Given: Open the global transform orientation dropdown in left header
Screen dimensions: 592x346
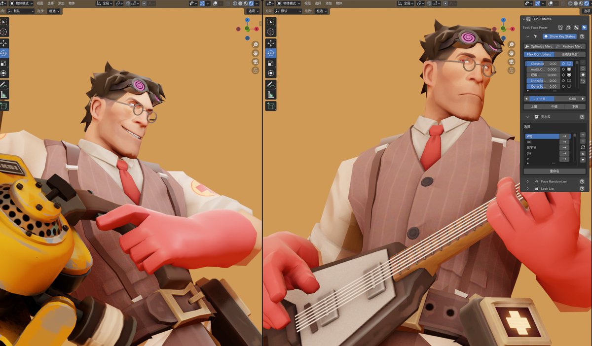Looking at the screenshot, I should coord(104,3).
